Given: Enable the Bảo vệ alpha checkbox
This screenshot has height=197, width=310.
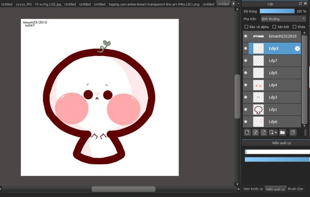Looking at the screenshot, I should point(246,27).
